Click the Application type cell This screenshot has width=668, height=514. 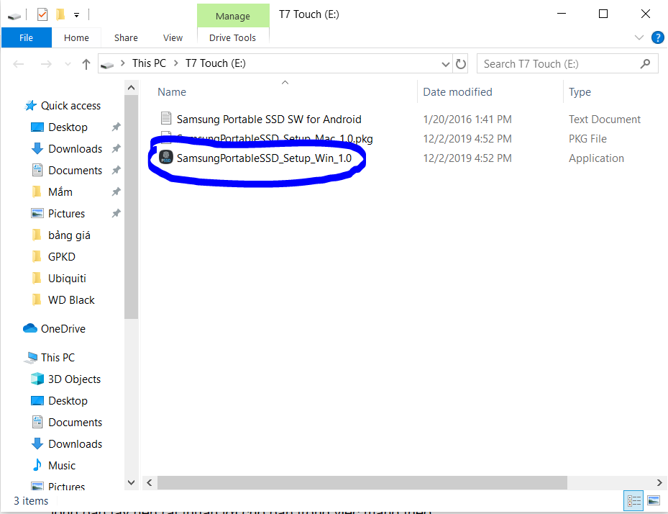(x=596, y=158)
